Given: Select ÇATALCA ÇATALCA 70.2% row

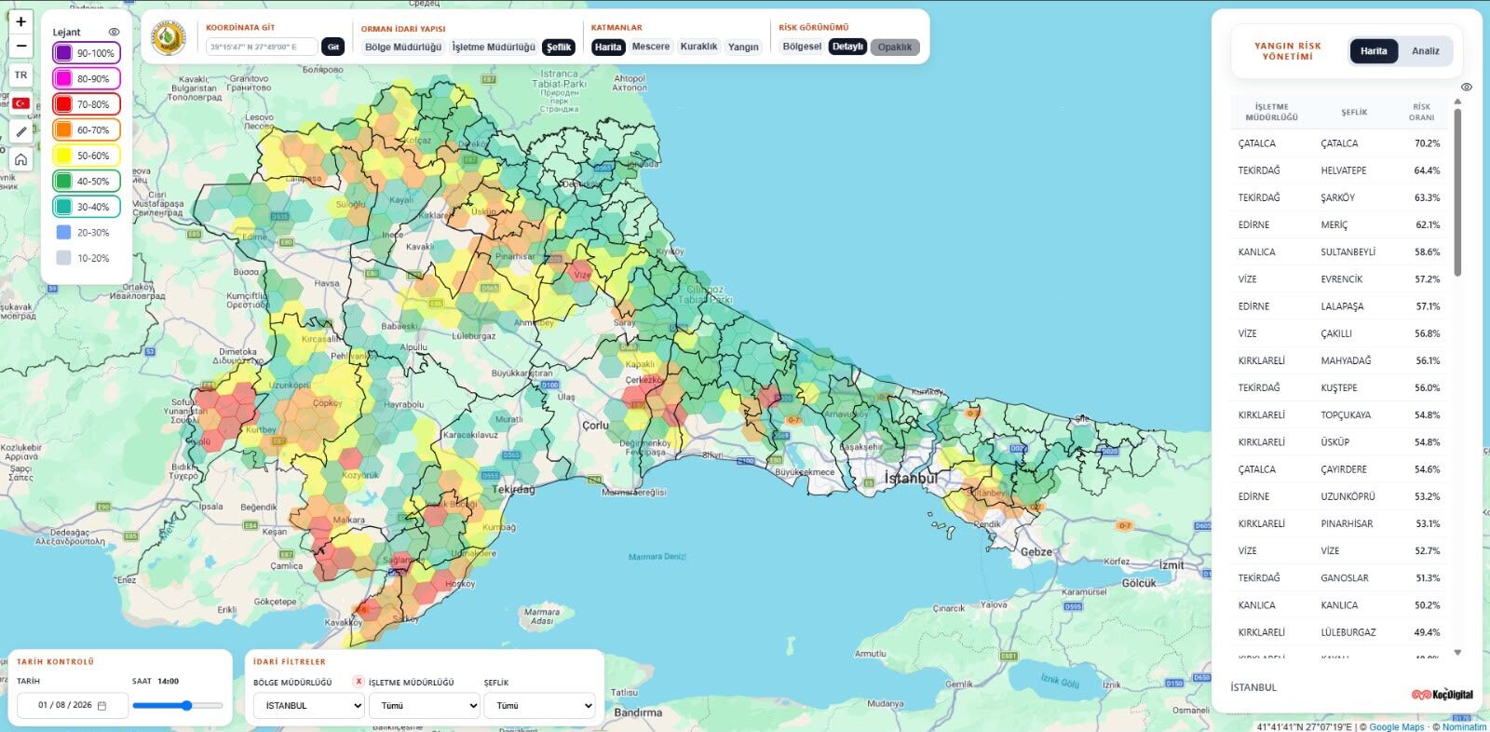Looking at the screenshot, I should pos(1339,143).
